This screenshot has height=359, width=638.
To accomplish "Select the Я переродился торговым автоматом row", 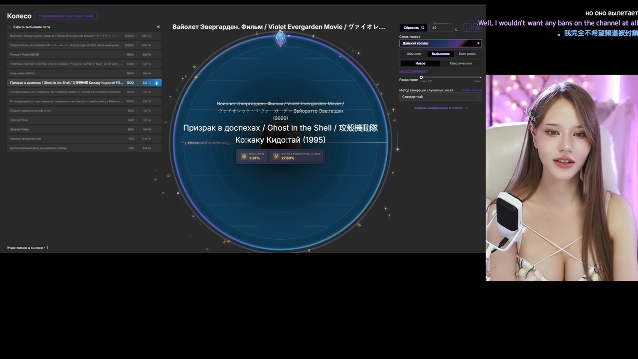I will point(84,101).
